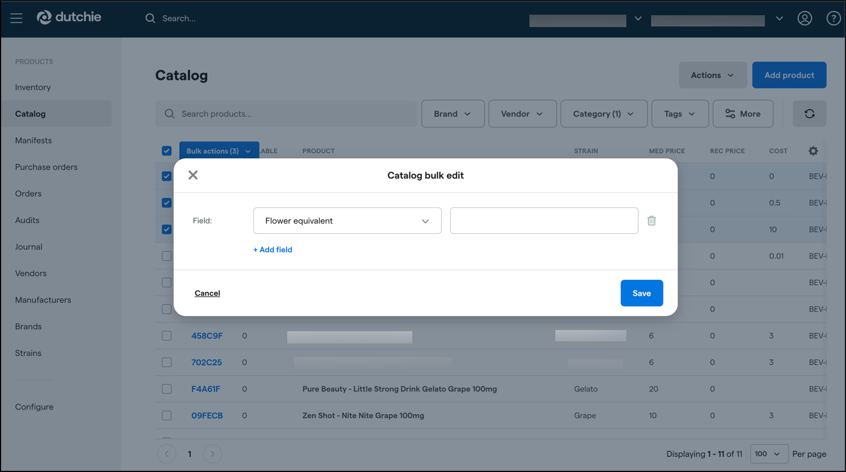The height and width of the screenshot is (472, 846).
Task: Open the Category (1) filter dropdown
Action: point(604,114)
